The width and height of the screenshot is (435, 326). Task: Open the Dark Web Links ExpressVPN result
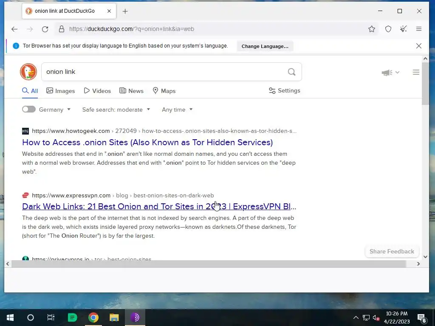159,206
